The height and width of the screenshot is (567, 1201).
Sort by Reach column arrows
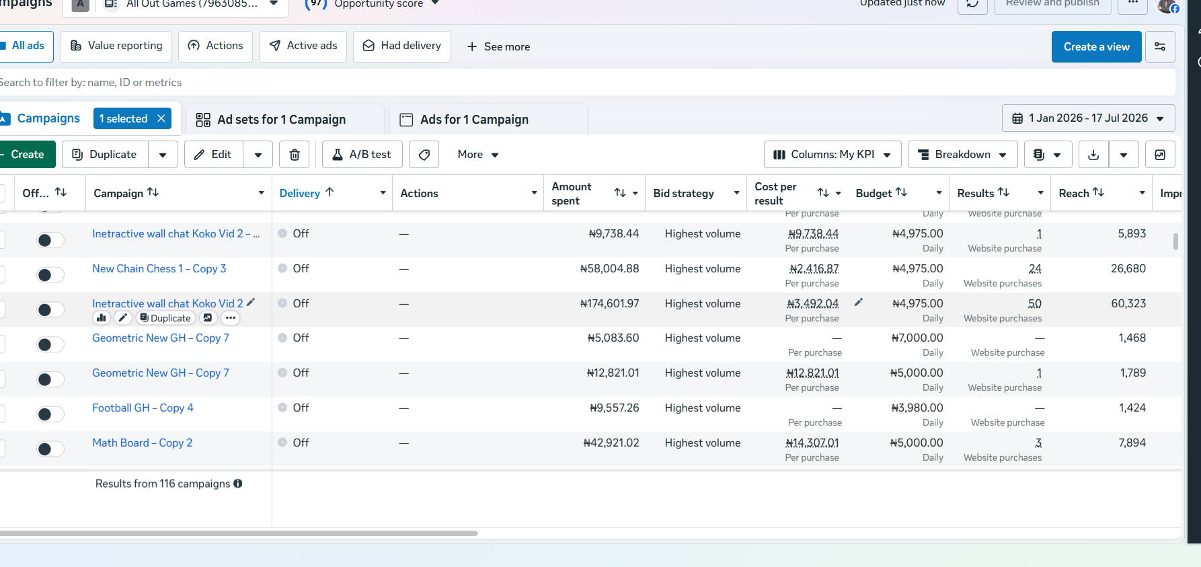click(1098, 192)
